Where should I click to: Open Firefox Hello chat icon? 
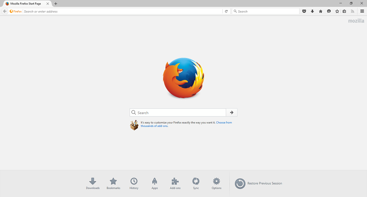329,11
